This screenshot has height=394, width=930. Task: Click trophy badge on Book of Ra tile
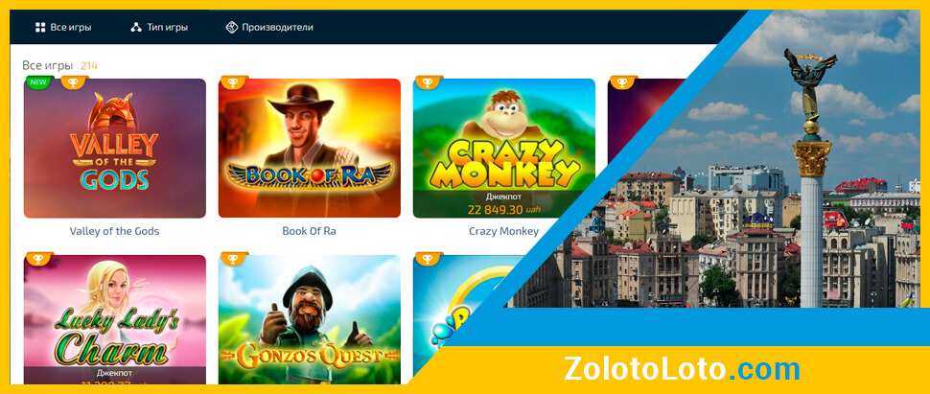233,82
